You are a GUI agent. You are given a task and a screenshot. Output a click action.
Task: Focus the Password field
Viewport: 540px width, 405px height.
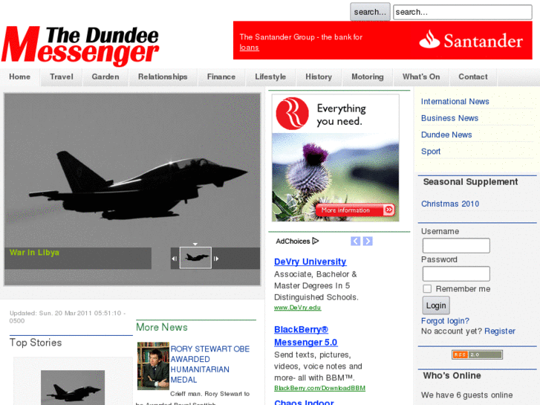click(456, 273)
